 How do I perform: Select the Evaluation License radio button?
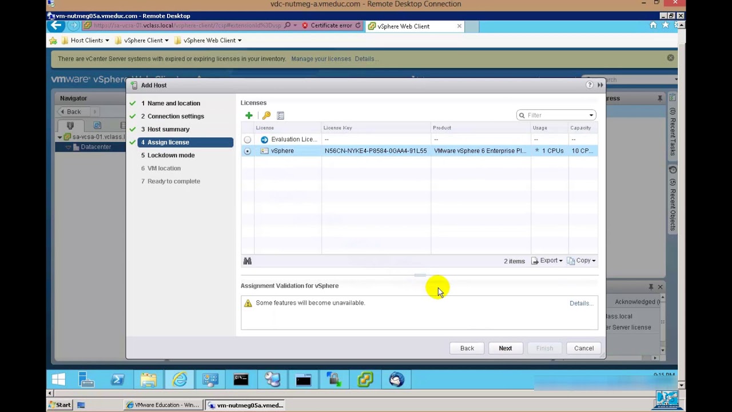point(247,140)
